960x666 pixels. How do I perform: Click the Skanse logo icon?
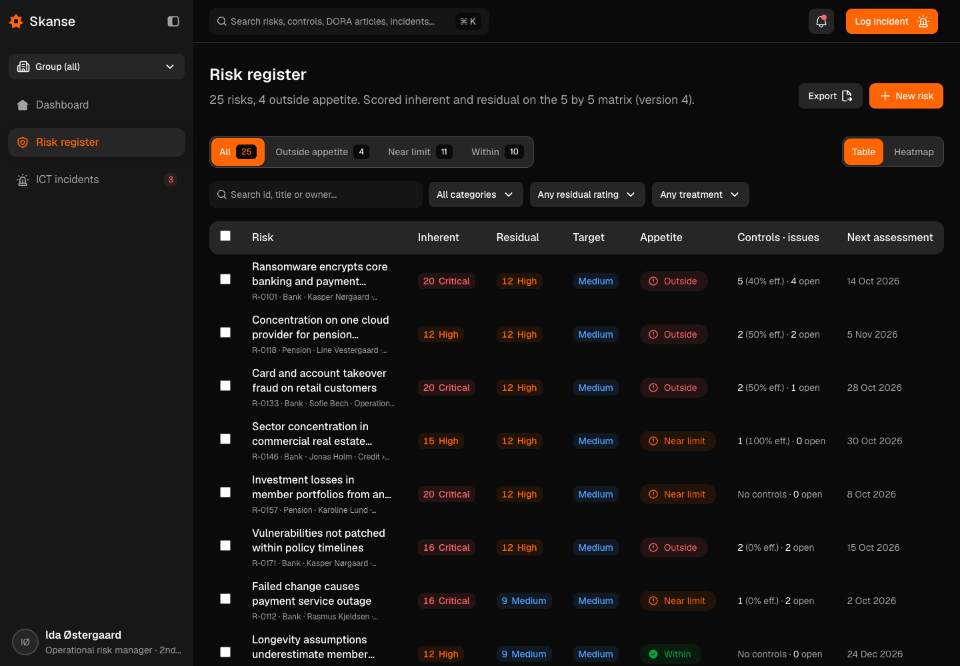pos(16,21)
